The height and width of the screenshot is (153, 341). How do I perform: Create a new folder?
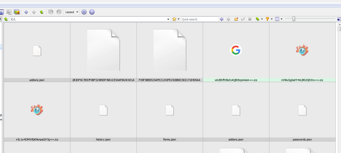coord(236,19)
